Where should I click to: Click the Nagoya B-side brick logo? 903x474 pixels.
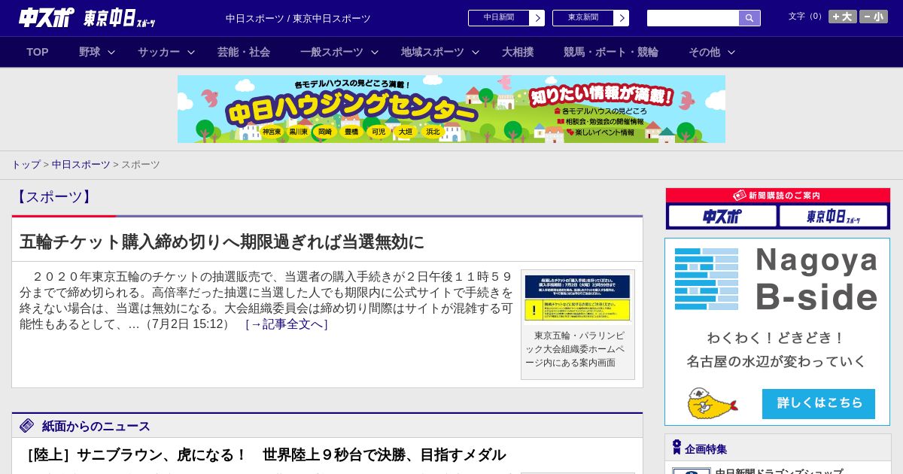click(x=707, y=279)
